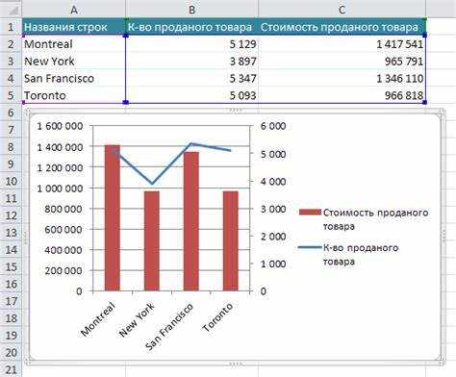Select column B header

click(191, 10)
